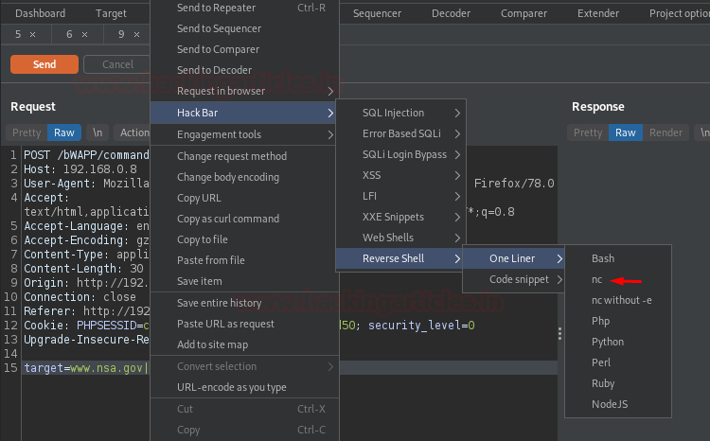Toggle \n display in Response pane
Screen dimensions: 710x441
(x=703, y=132)
